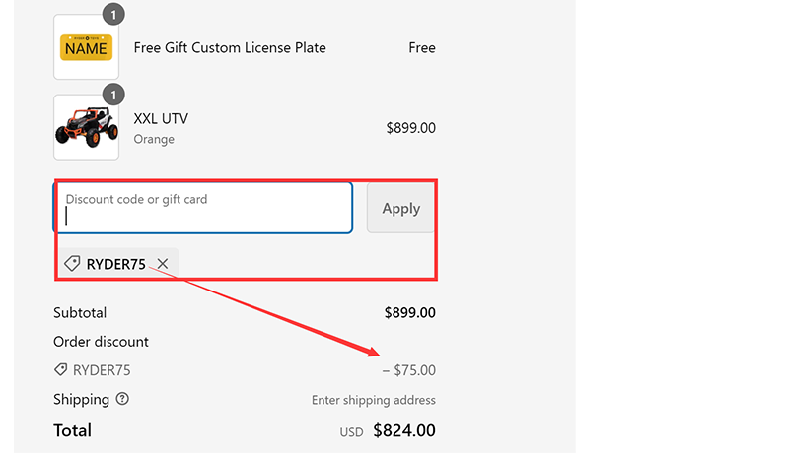
Task: Click the tag icon in order discount row
Action: 61,370
